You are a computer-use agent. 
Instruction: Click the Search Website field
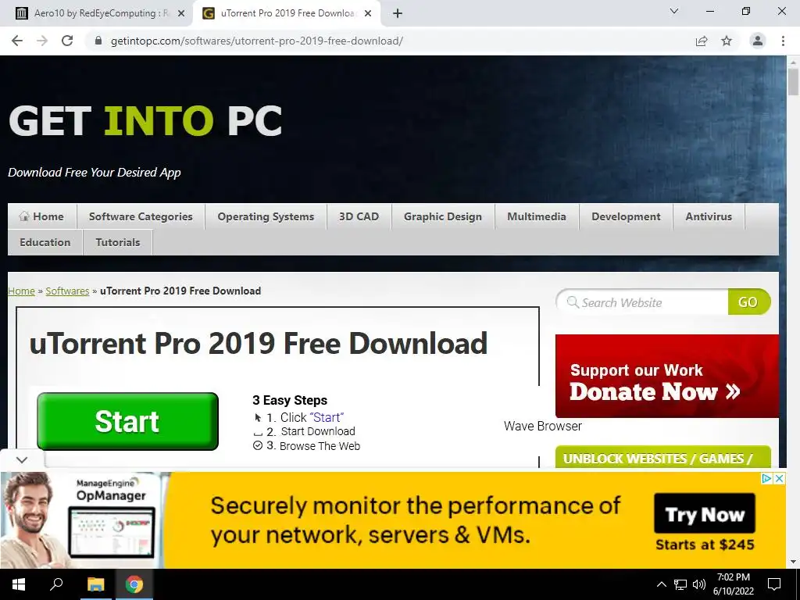point(643,302)
